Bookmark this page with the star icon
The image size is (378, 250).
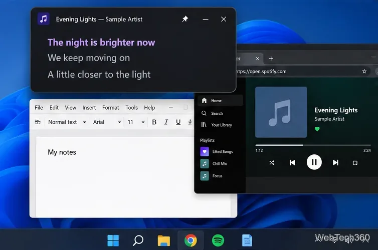click(x=364, y=71)
